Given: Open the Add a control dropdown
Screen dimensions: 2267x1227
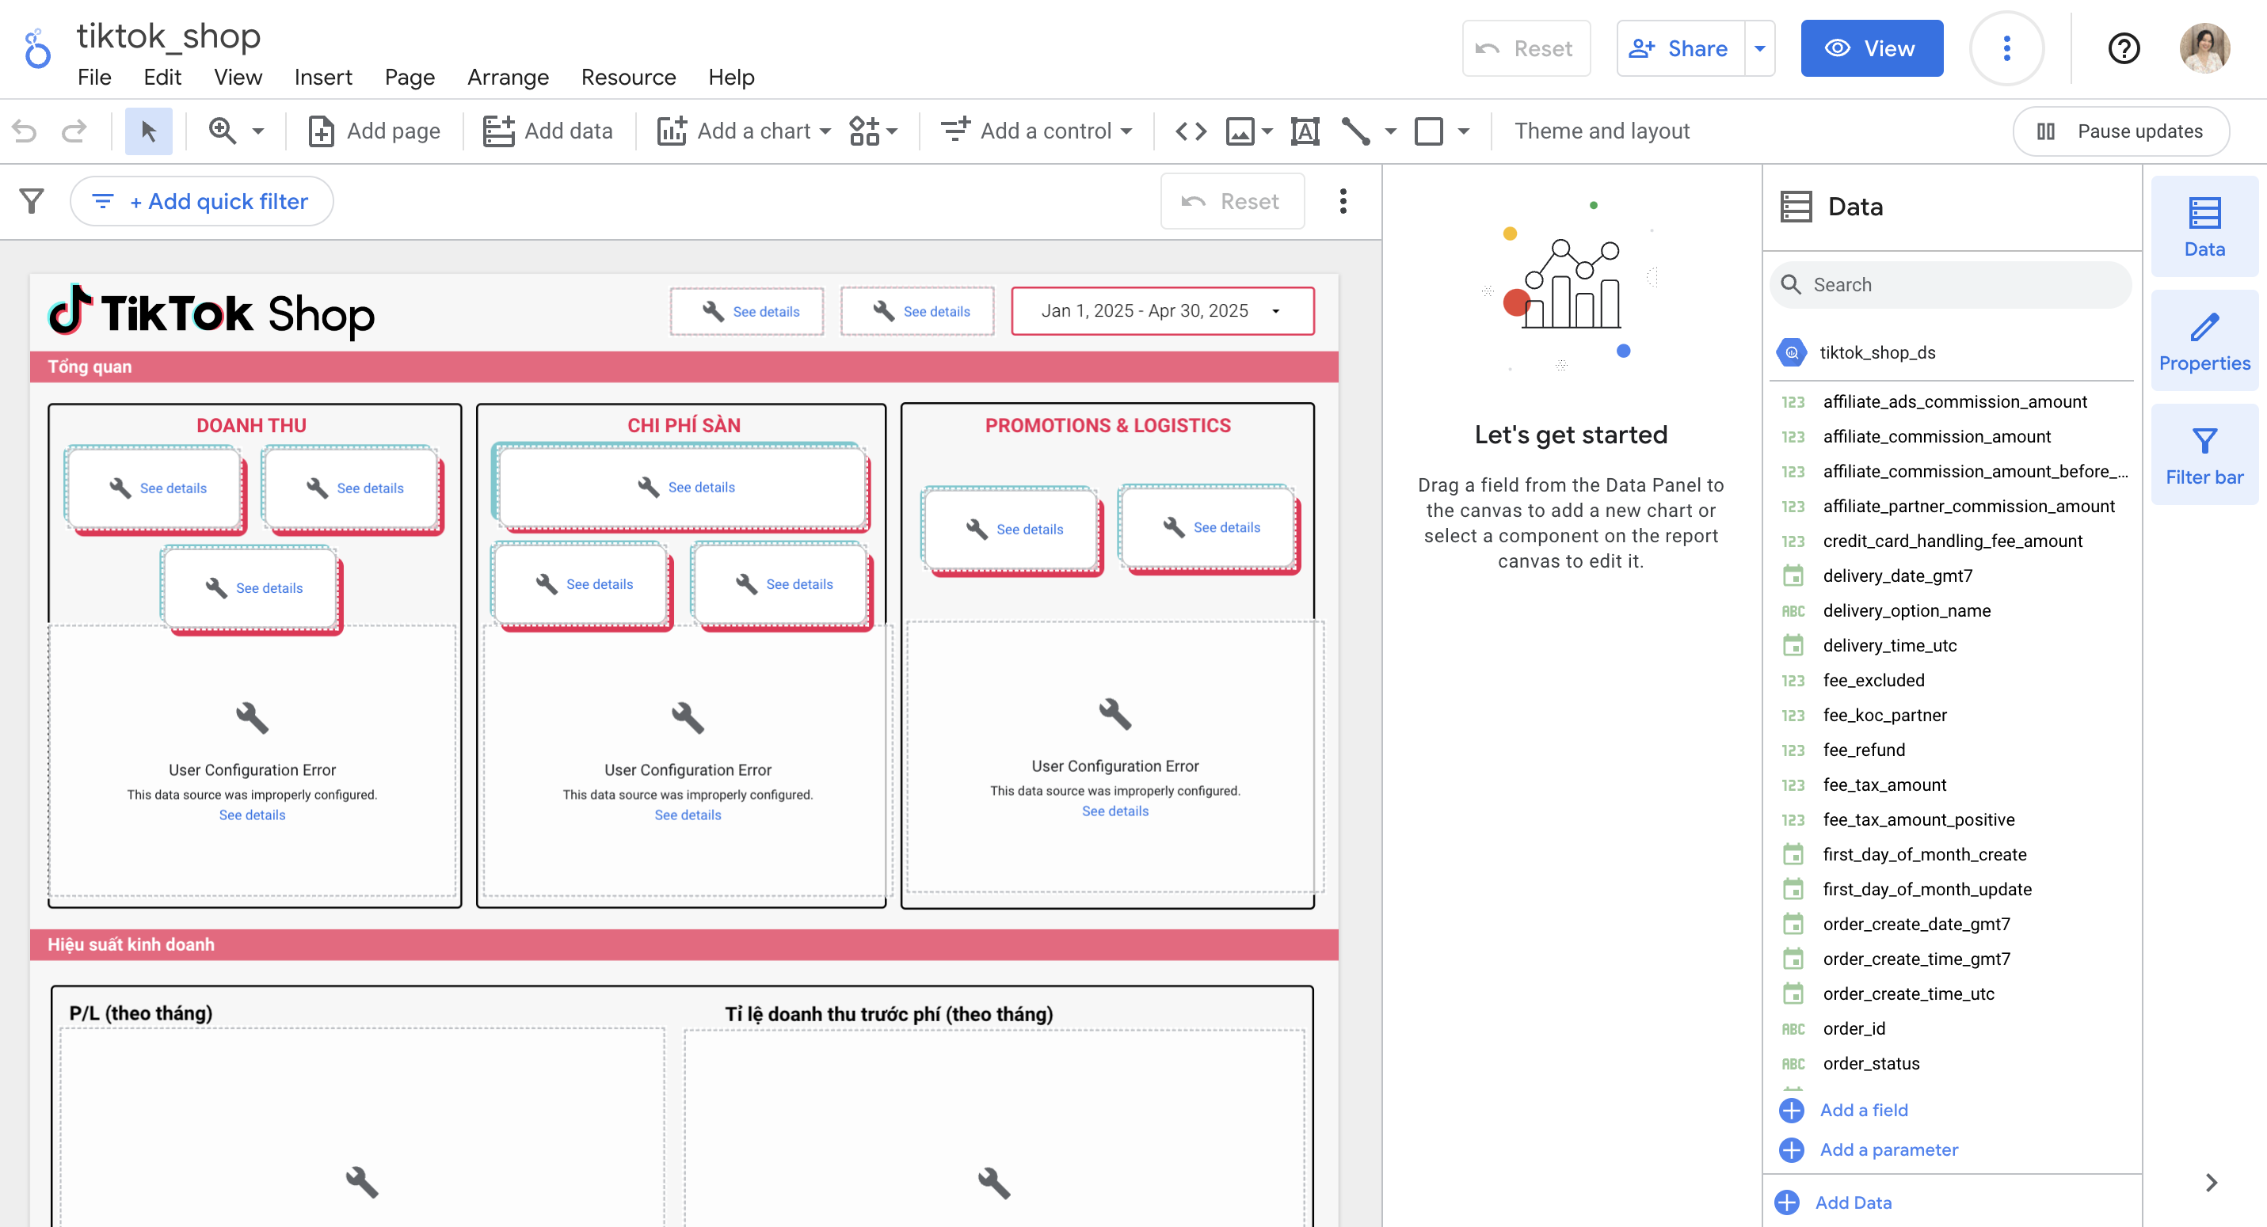Looking at the screenshot, I should 1036,131.
